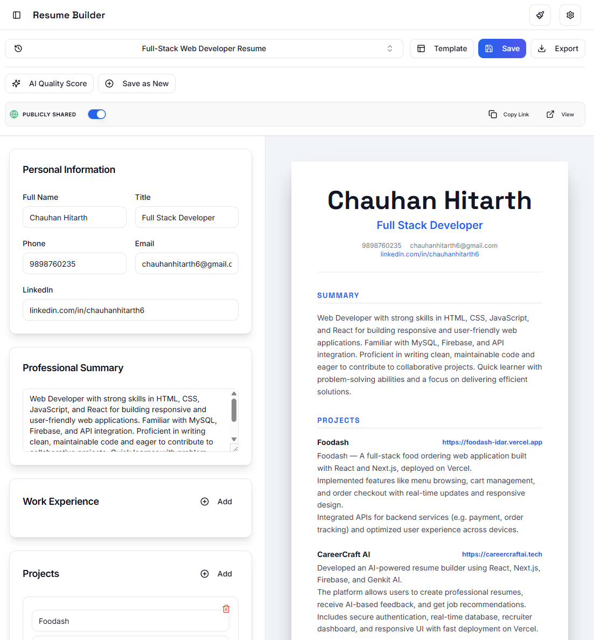Click the Title input field
Image resolution: width=594 pixels, height=640 pixels.
pos(187,217)
